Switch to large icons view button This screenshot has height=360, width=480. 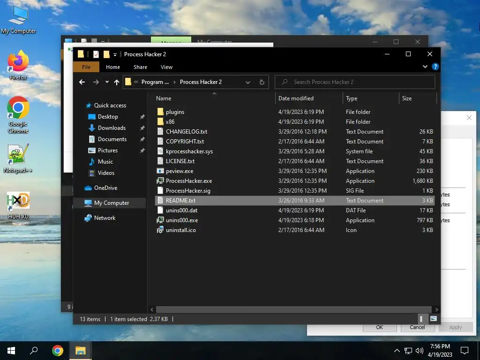click(433, 319)
